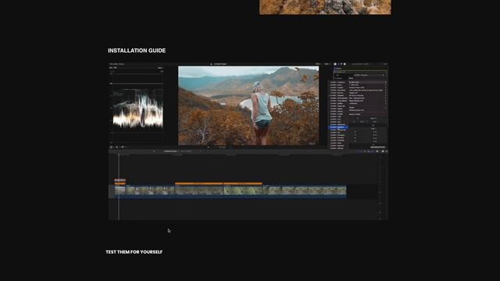Select the first round inspector tab icon

click(x=335, y=64)
